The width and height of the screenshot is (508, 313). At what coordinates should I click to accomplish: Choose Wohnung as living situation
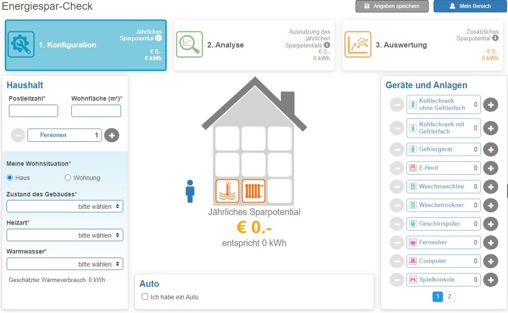[x=68, y=178]
